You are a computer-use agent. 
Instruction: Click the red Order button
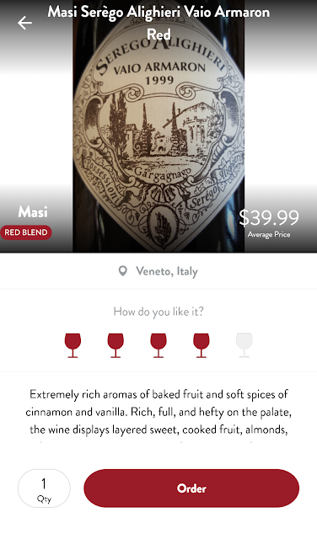tap(191, 488)
